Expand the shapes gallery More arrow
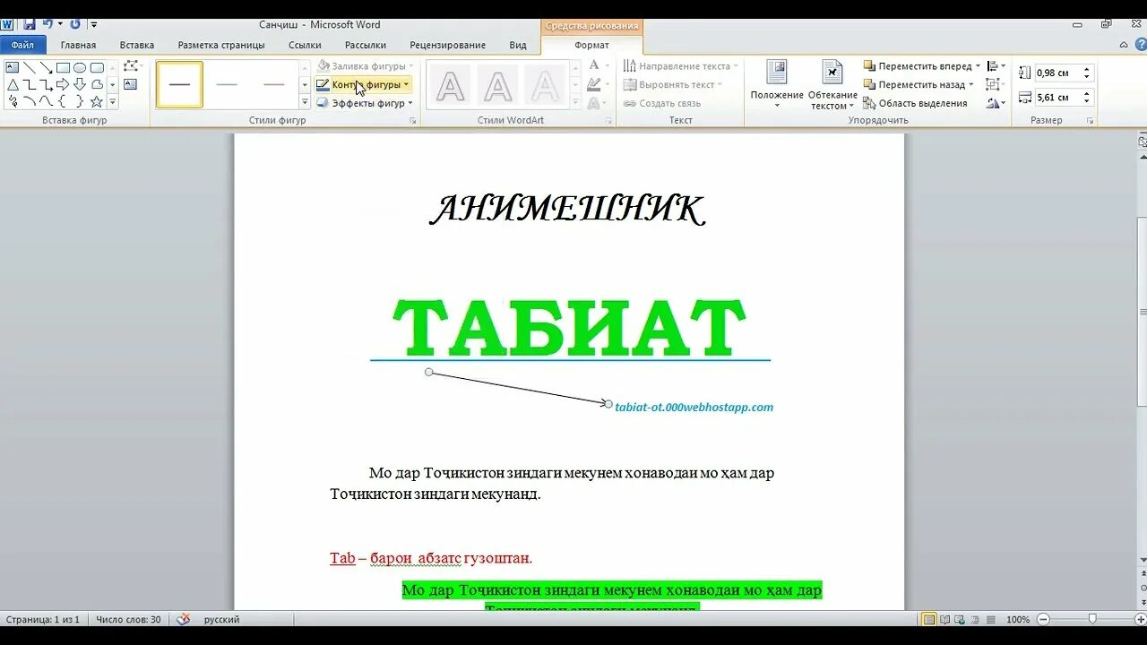Viewport: 1147px width, 645px height. tap(113, 103)
